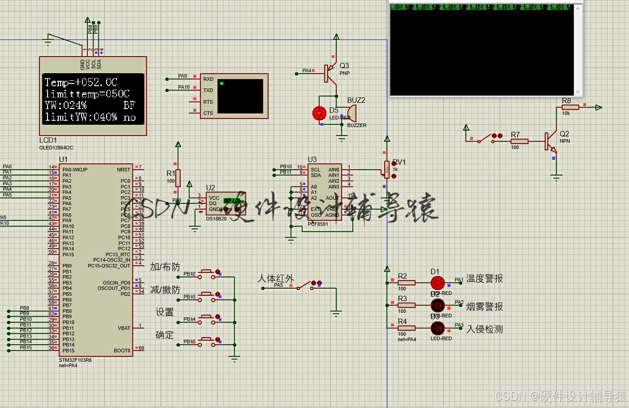Click the STM32F103R6 part label under U1
Screen dimensions: 629x408
(x=75, y=360)
